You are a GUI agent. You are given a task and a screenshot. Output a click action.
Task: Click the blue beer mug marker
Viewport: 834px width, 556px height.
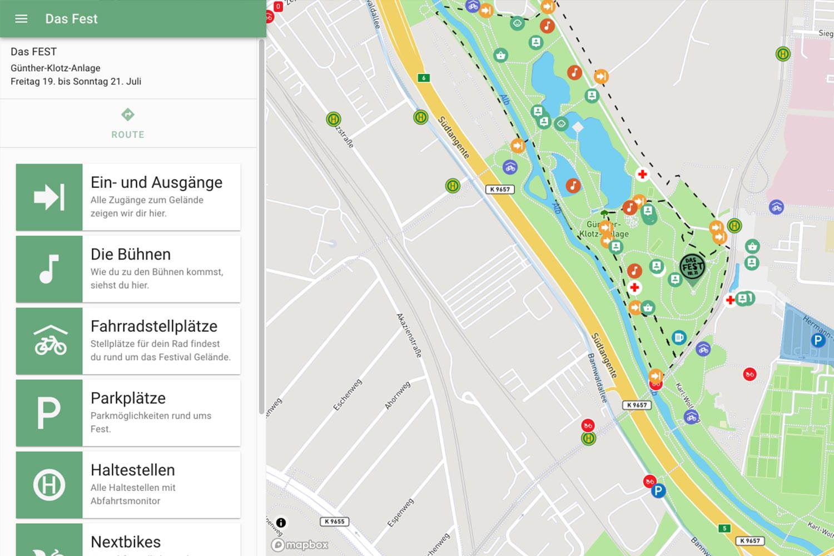679,337
